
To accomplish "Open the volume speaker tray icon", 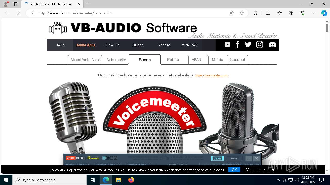I will tap(297, 180).
